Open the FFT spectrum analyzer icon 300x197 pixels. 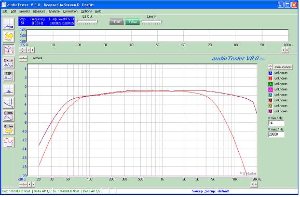point(8,23)
